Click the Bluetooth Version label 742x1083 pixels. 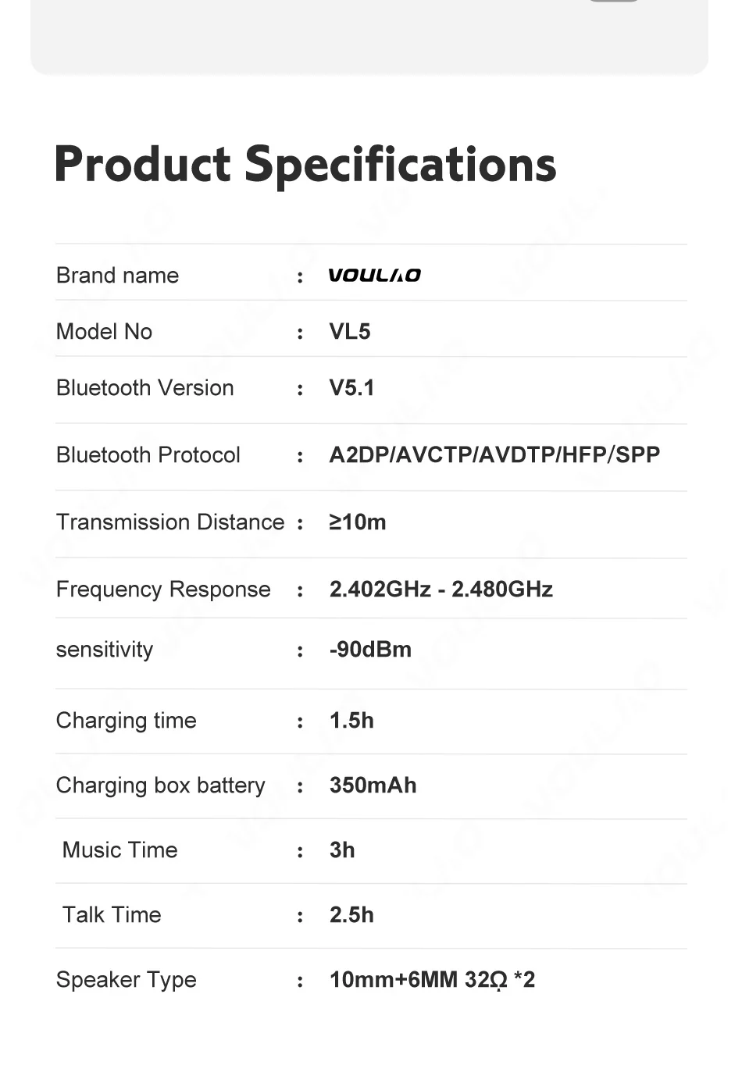(144, 387)
